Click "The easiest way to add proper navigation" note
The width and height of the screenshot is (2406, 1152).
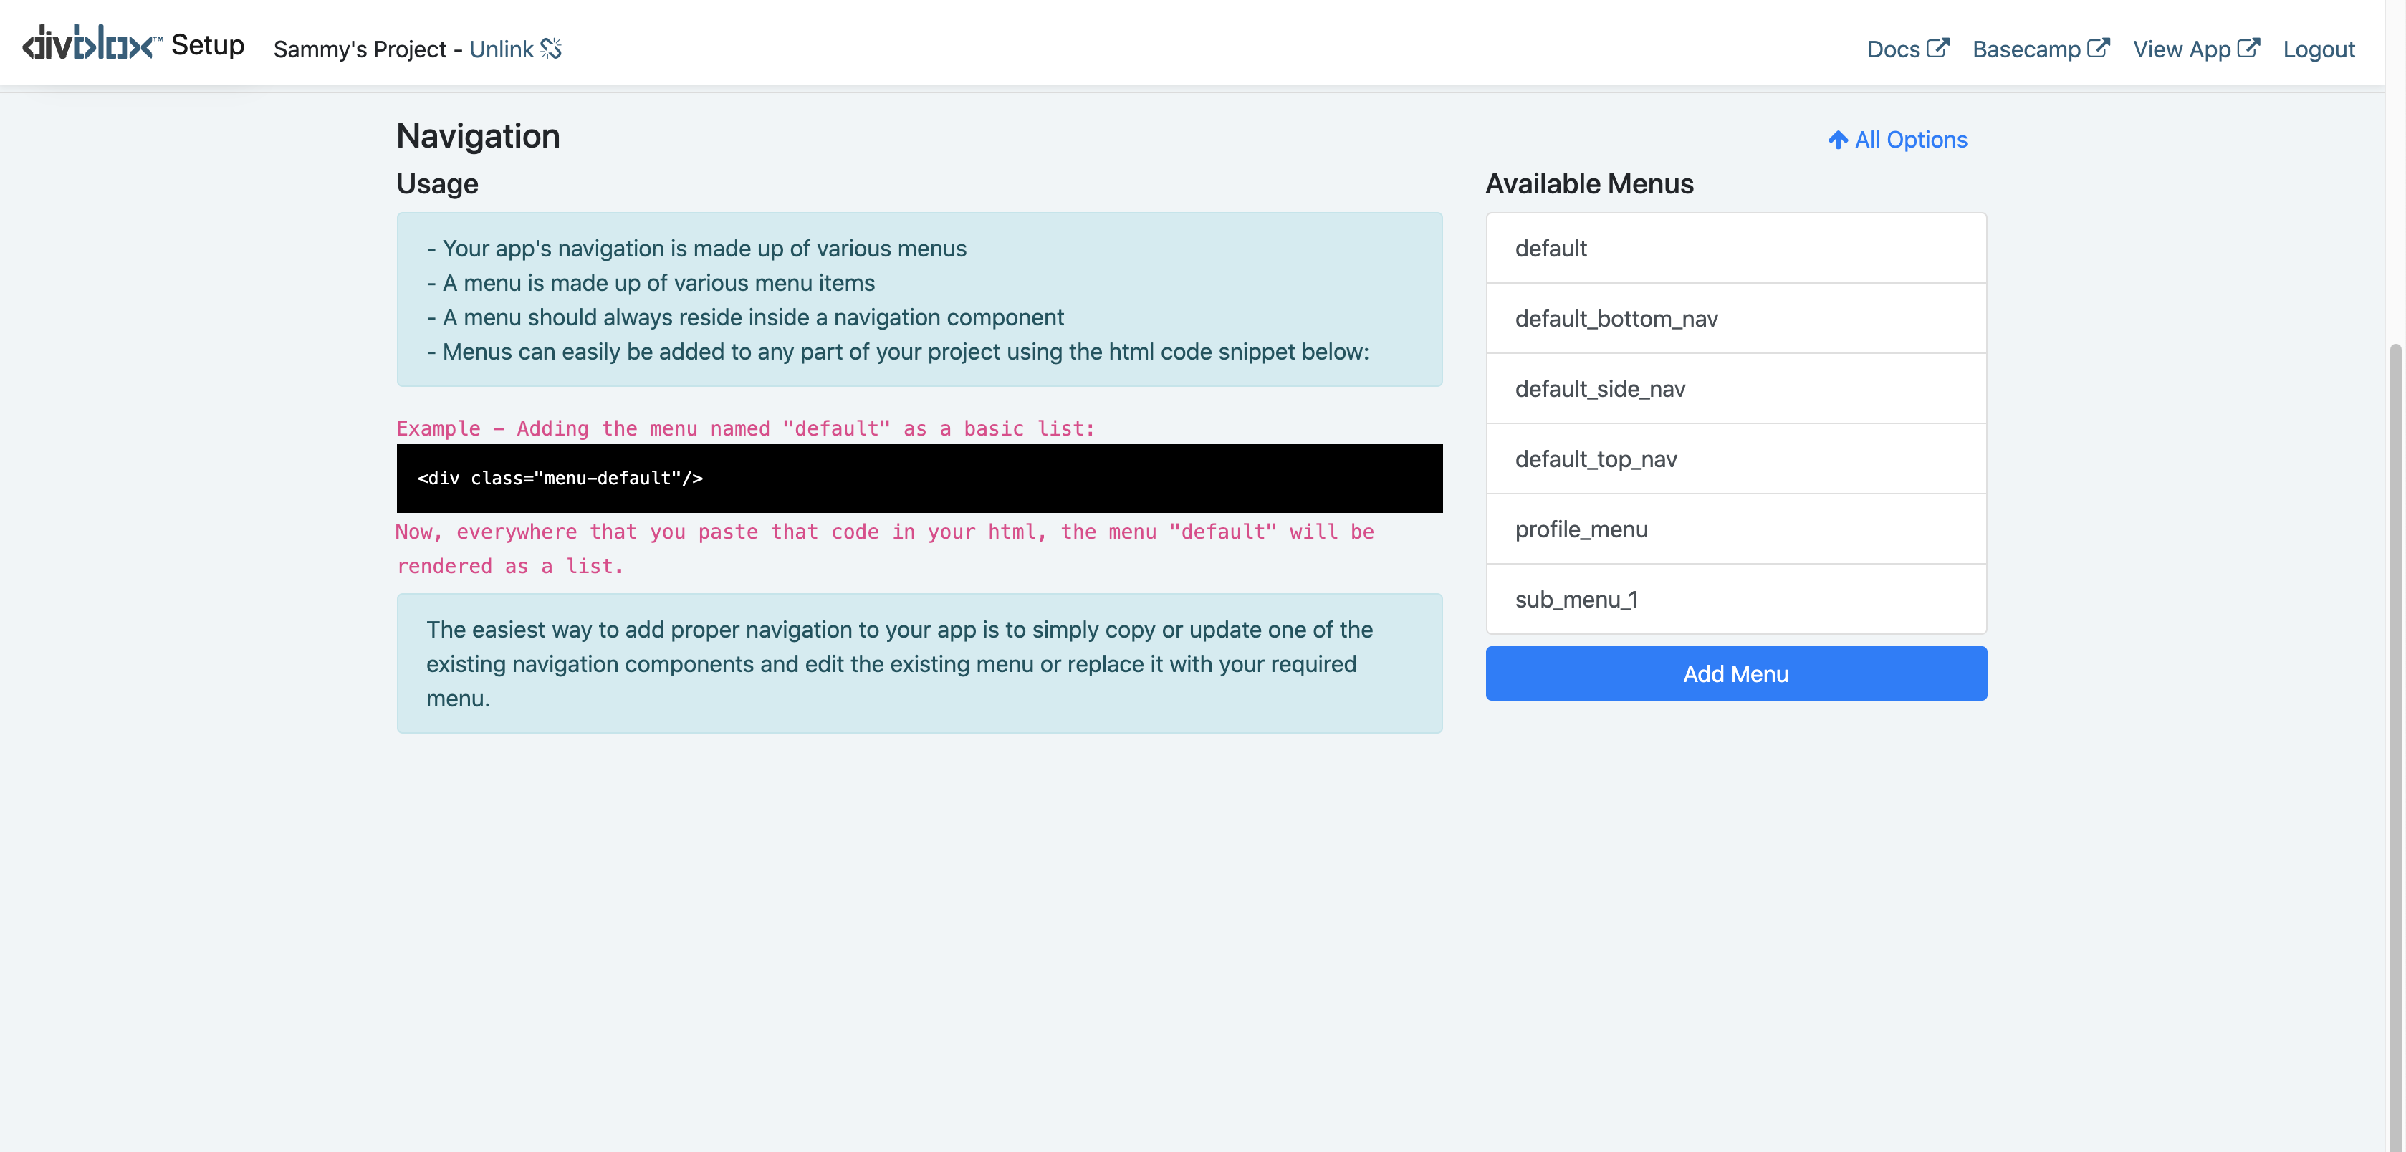coord(919,663)
